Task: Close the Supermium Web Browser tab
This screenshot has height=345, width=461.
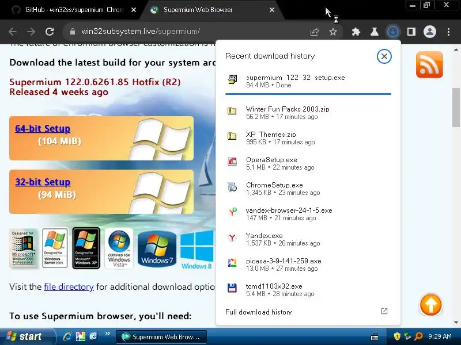Action: click(x=272, y=10)
